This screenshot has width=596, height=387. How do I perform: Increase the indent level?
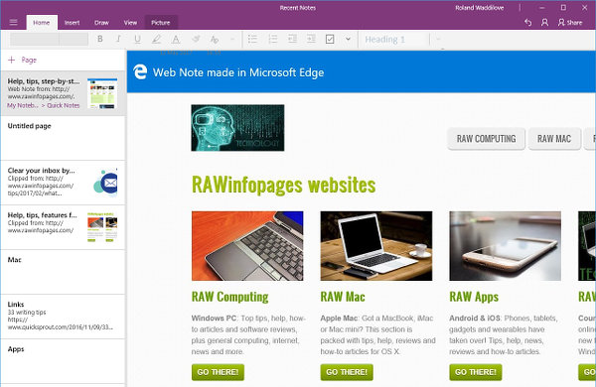(311, 39)
